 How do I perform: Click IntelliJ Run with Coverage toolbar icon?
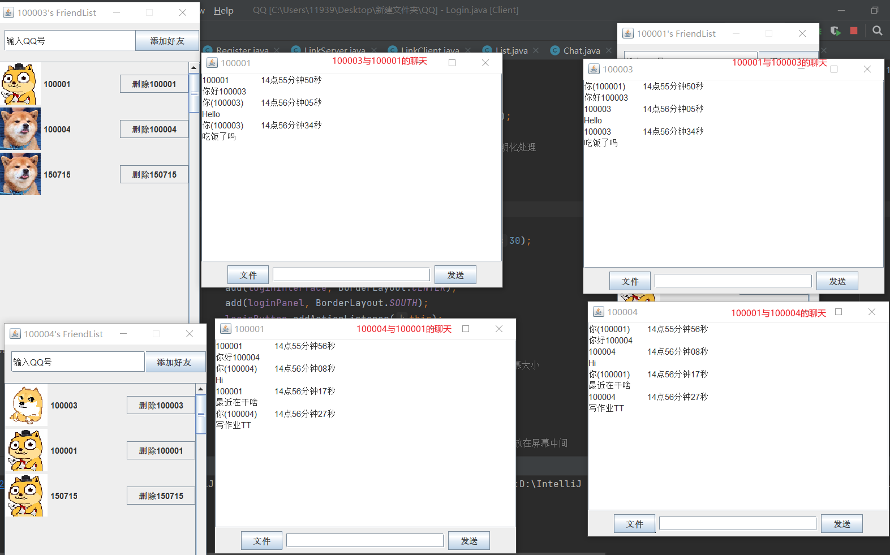click(x=836, y=31)
